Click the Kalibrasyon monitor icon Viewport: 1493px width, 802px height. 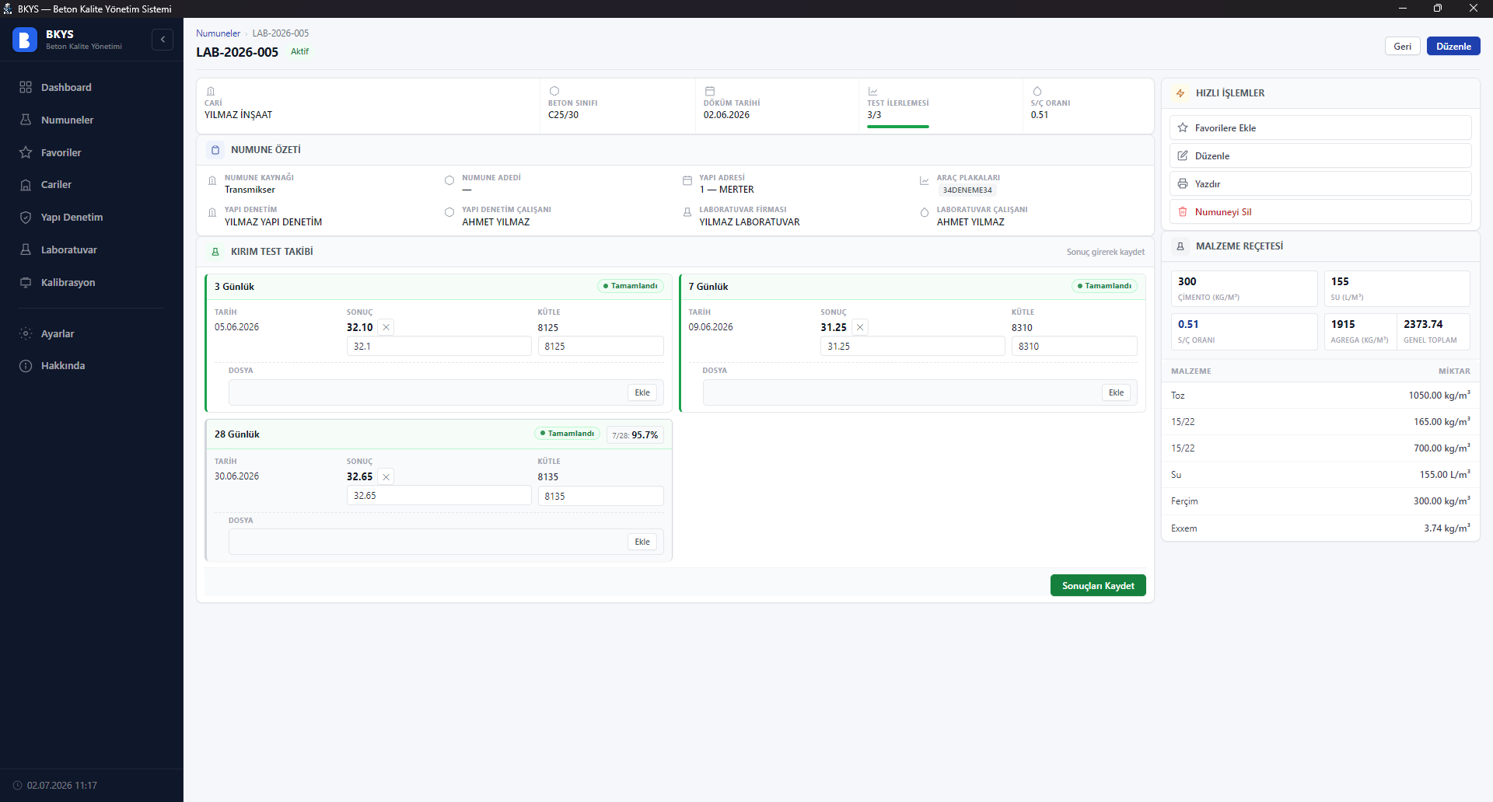[26, 282]
